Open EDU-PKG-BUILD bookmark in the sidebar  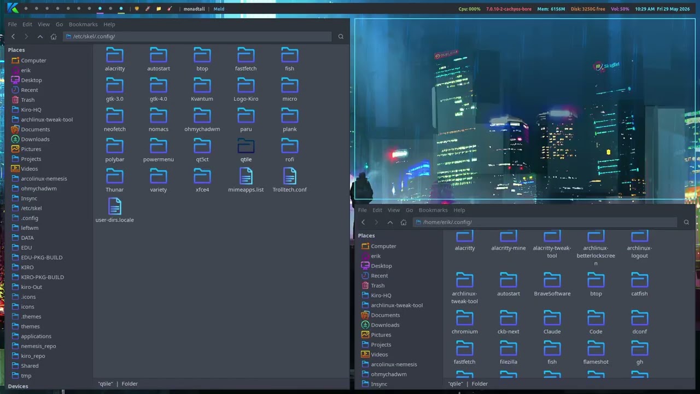point(42,258)
